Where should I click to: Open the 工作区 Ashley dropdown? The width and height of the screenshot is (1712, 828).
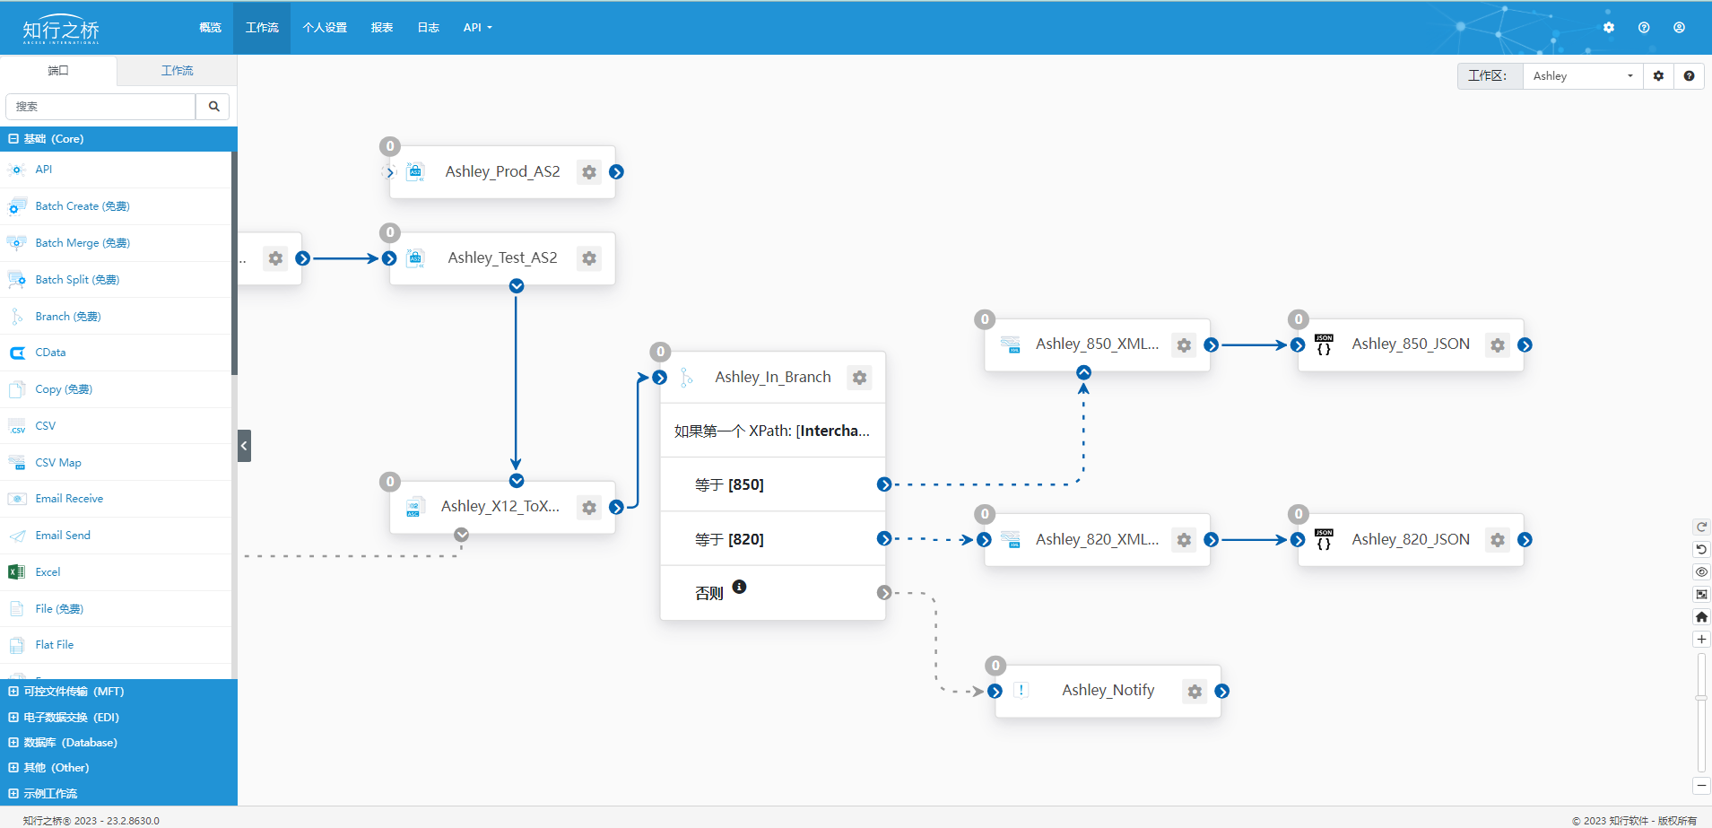[x=1582, y=76]
